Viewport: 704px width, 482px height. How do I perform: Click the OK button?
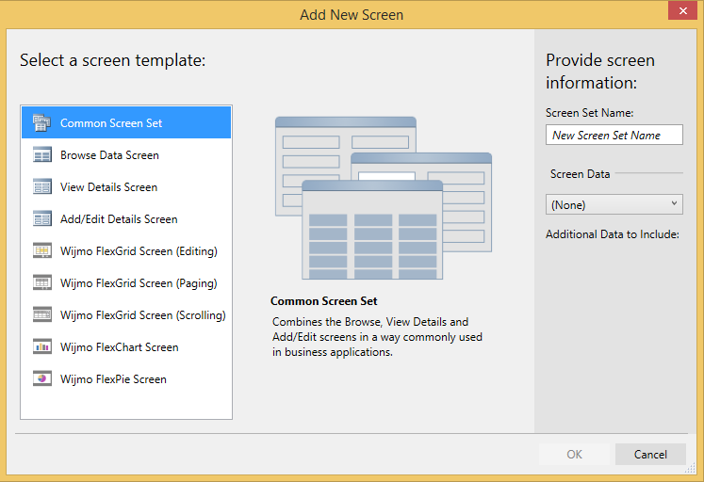(574, 455)
